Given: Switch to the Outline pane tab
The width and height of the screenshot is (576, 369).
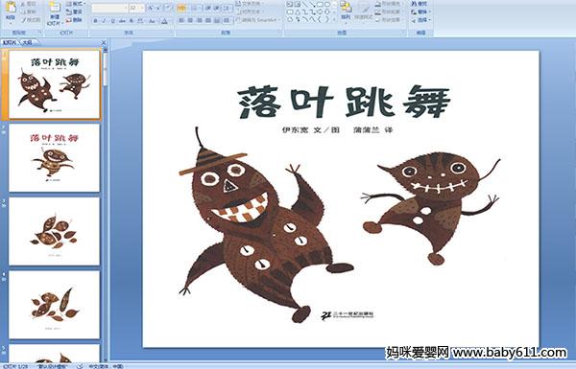Looking at the screenshot, I should [x=27, y=42].
